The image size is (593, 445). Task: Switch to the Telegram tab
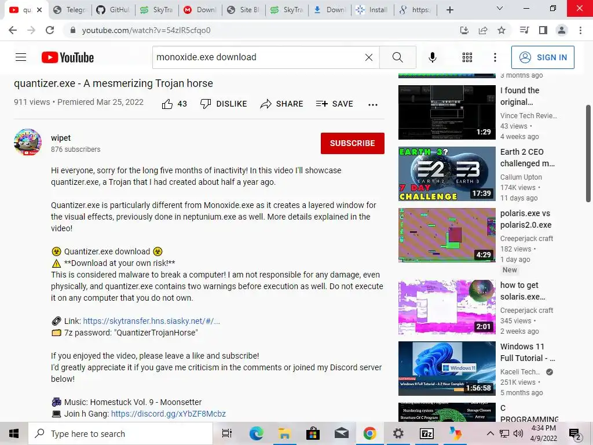(x=70, y=10)
